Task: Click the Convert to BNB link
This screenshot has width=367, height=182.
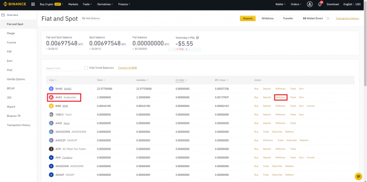Action: [x=127, y=68]
